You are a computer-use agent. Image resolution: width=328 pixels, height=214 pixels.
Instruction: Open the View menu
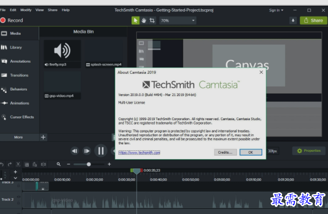pyautogui.click(x=39, y=10)
